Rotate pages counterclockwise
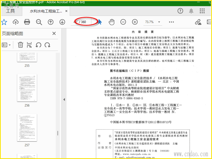This screenshot has height=159, width=212. pyautogui.click(x=38, y=45)
